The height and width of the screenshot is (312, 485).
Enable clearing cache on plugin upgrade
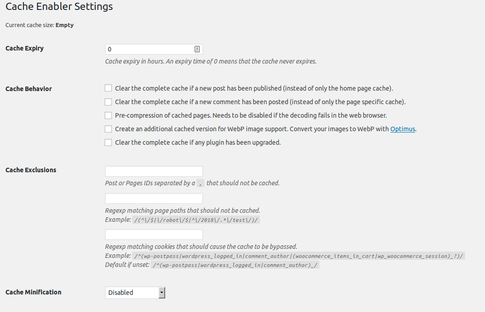[108, 142]
